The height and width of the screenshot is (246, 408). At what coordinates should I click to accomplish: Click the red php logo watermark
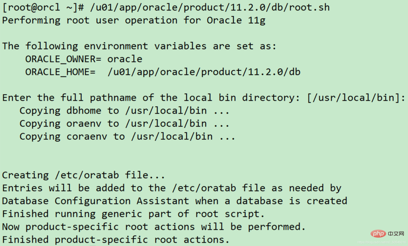378,234
